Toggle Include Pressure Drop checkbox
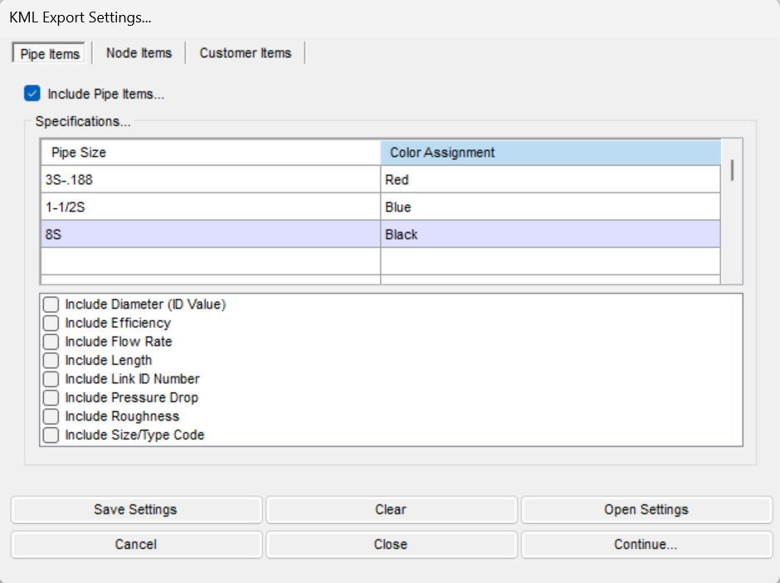This screenshot has width=780, height=583. pos(51,397)
